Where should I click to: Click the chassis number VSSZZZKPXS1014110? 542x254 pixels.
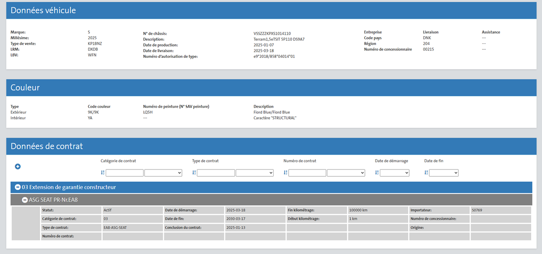(x=272, y=33)
